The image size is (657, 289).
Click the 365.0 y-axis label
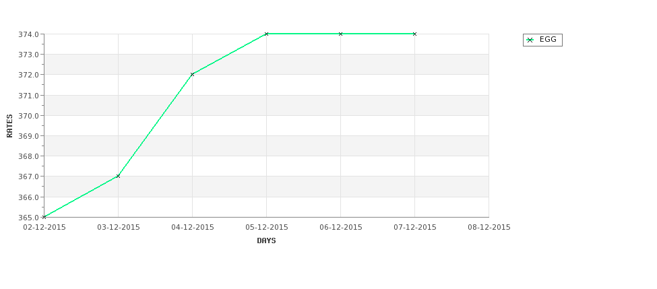coord(28,218)
